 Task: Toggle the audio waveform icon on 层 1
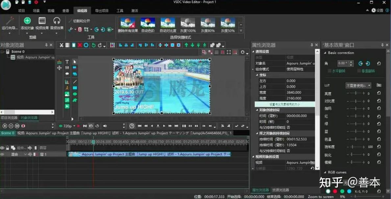point(30,154)
